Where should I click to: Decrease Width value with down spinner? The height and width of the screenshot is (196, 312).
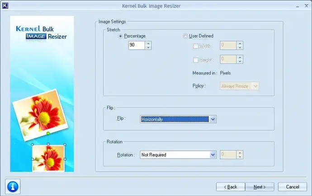[x=240, y=47]
